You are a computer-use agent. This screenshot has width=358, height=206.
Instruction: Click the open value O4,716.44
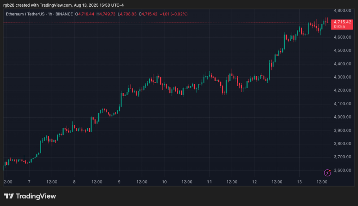tap(85, 14)
